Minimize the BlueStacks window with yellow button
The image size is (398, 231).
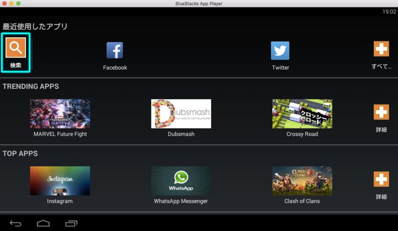coord(11,3)
